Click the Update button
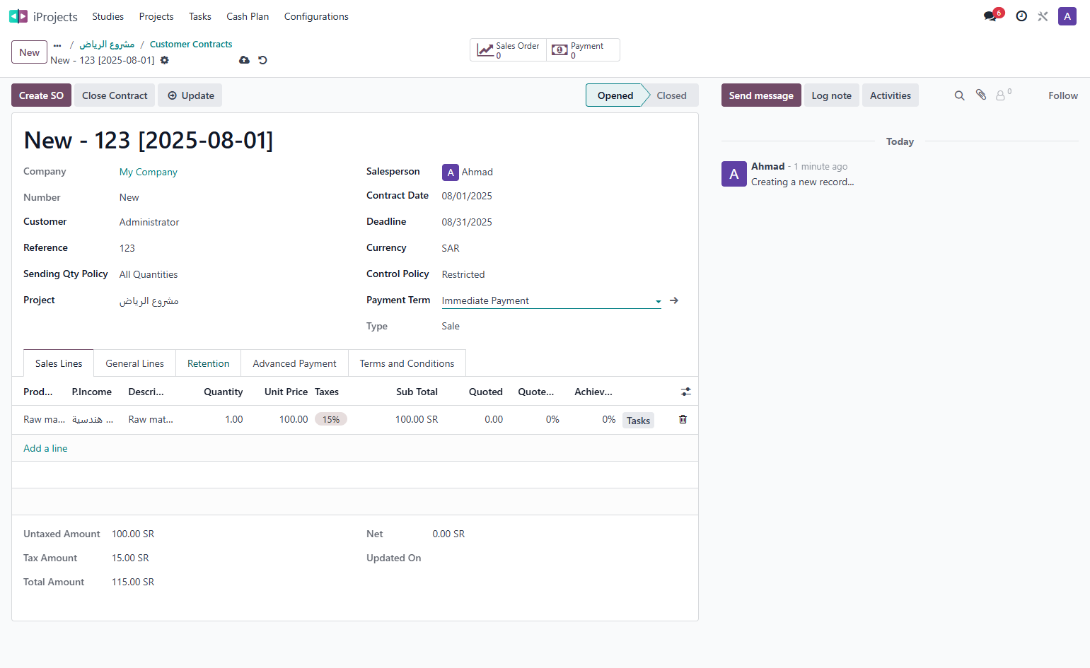Screen dimensions: 1090x668 tap(190, 95)
